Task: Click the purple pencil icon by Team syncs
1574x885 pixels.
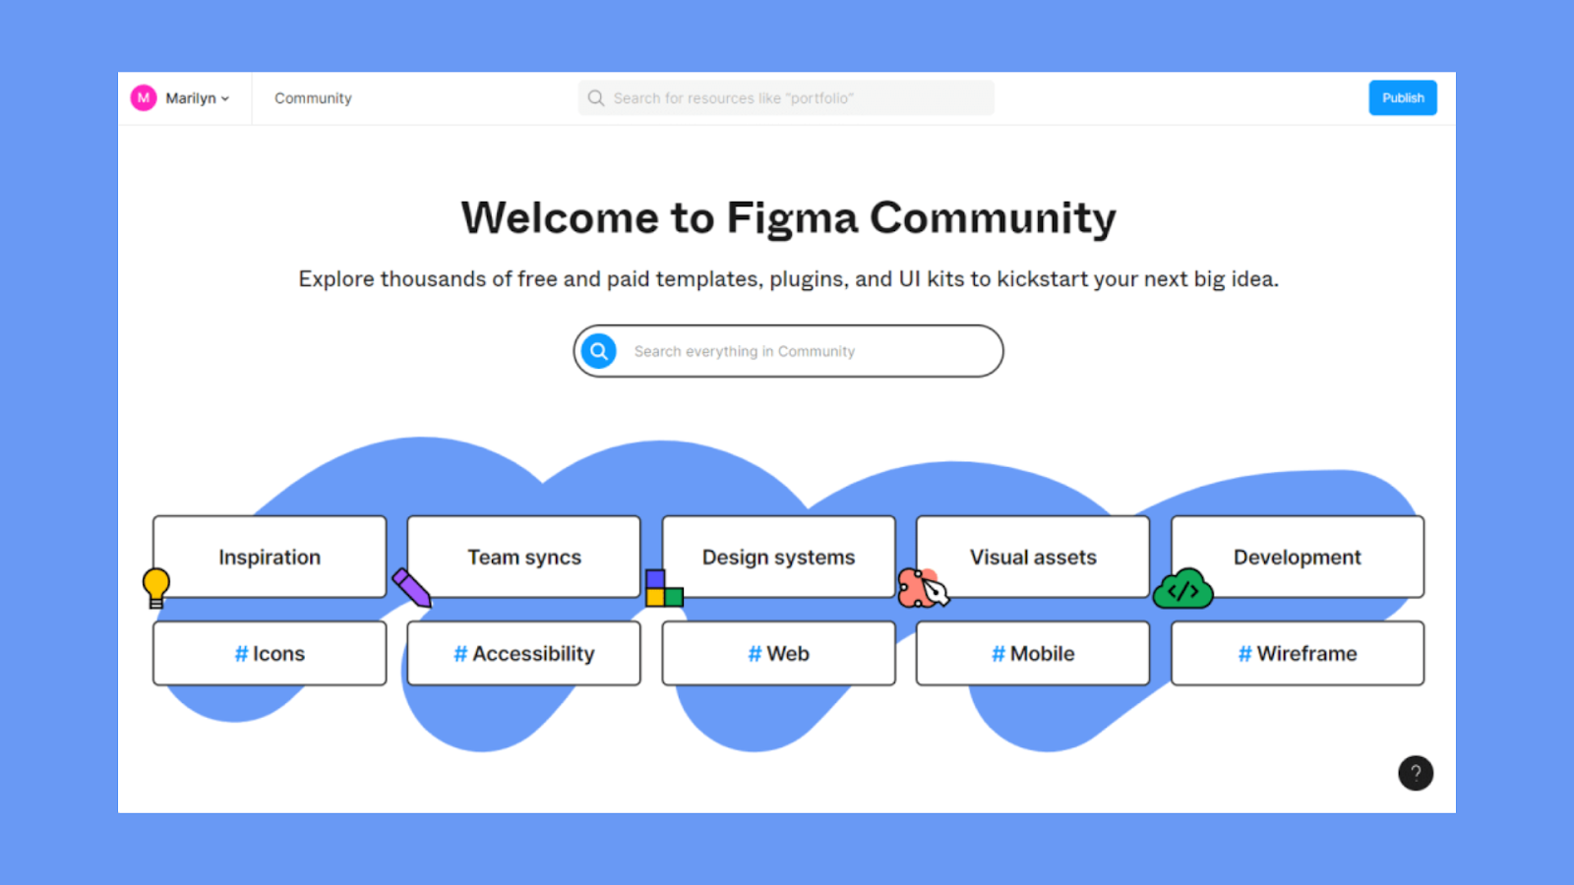Action: (x=412, y=588)
